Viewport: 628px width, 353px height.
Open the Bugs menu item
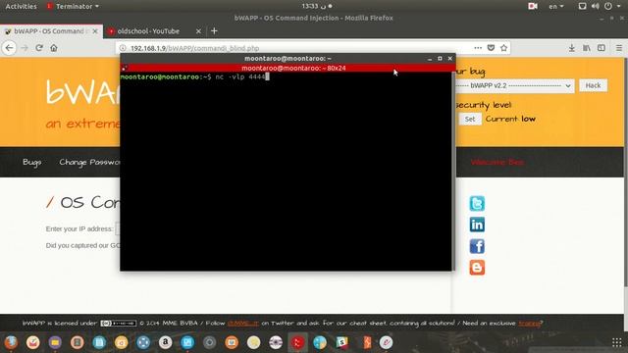[32, 162]
